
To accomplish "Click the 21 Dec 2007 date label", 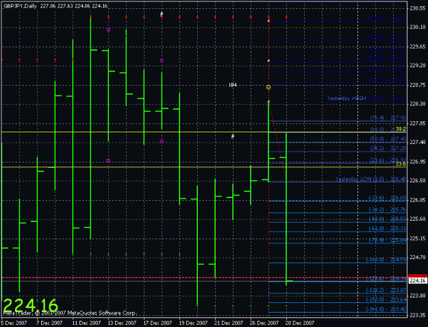I will pyautogui.click(x=229, y=323).
